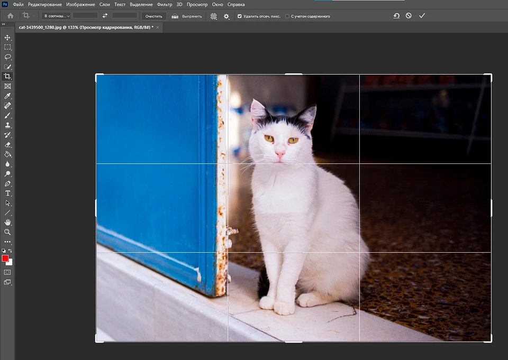The height and width of the screenshot is (360, 508).
Task: Open crop overlay grid options
Action: click(214, 16)
